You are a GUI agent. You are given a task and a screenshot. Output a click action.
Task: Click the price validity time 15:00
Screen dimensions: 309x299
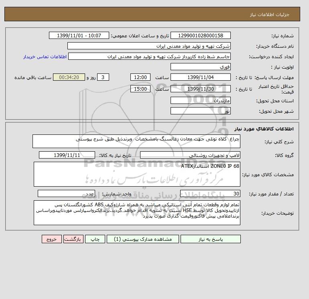(140, 89)
